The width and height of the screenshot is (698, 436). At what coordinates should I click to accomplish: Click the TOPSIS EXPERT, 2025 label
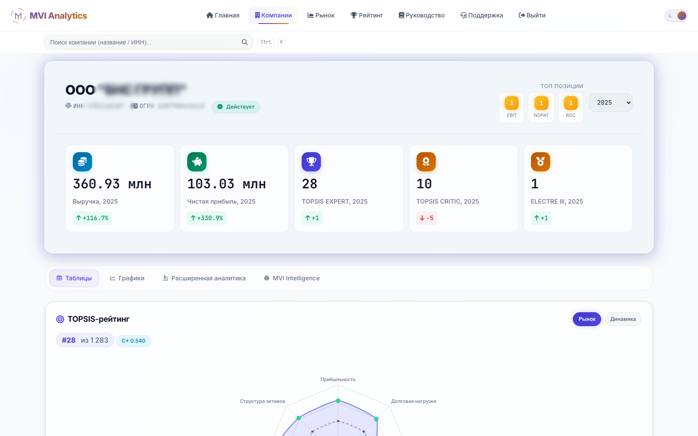335,201
